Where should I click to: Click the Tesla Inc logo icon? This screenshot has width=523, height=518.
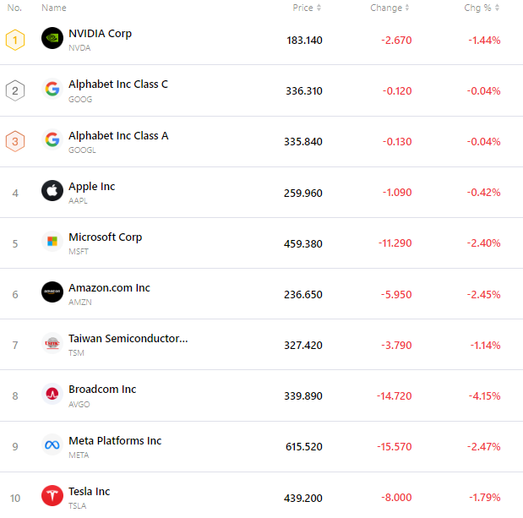pos(52,496)
